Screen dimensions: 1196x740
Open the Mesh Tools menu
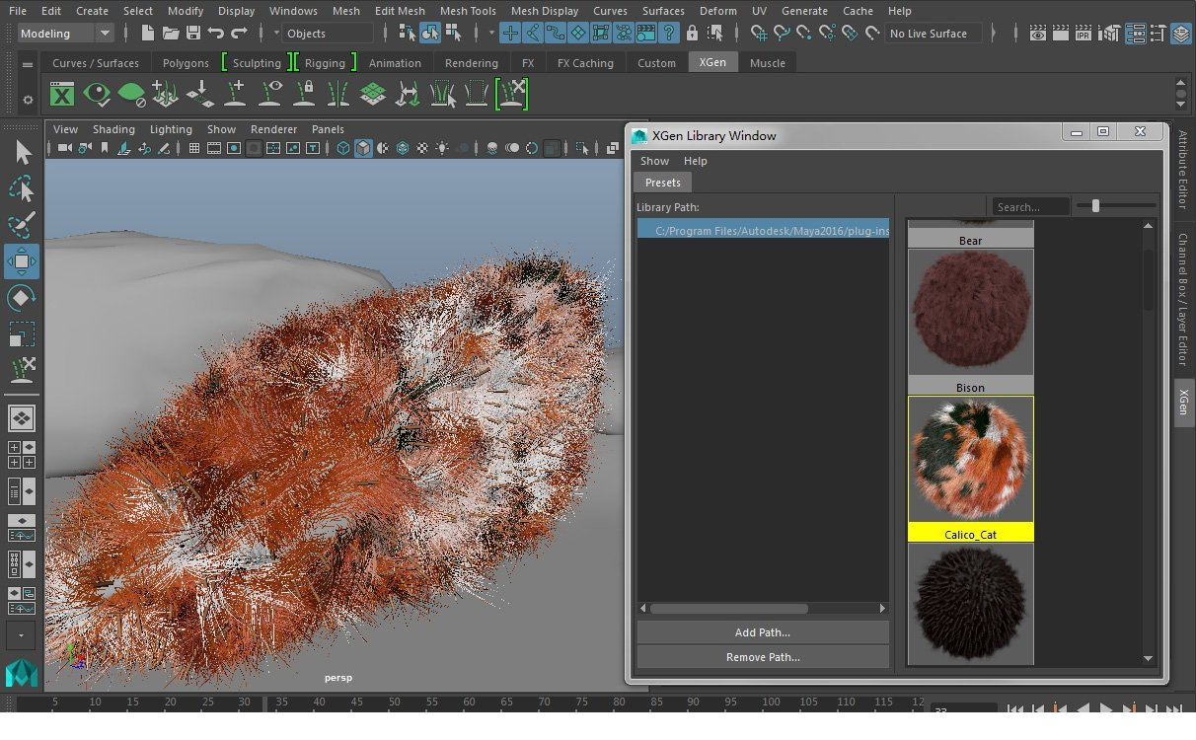(468, 11)
